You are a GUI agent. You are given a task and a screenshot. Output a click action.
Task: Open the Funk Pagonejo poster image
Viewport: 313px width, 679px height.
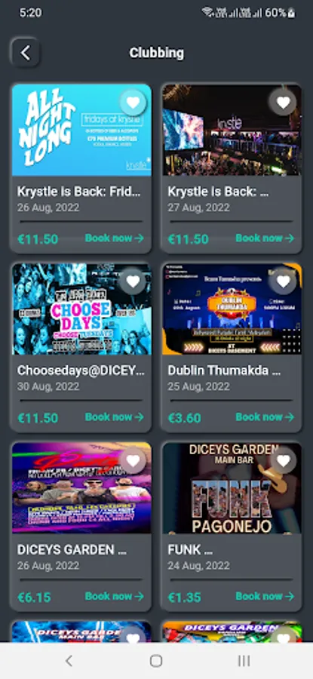pyautogui.click(x=232, y=488)
